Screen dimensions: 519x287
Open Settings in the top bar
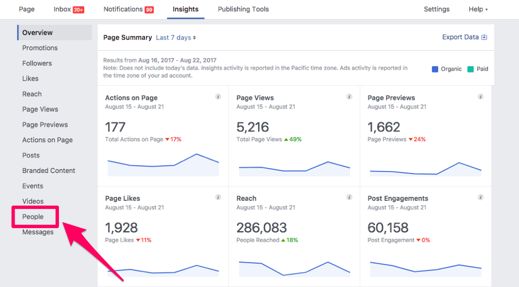[x=437, y=9]
